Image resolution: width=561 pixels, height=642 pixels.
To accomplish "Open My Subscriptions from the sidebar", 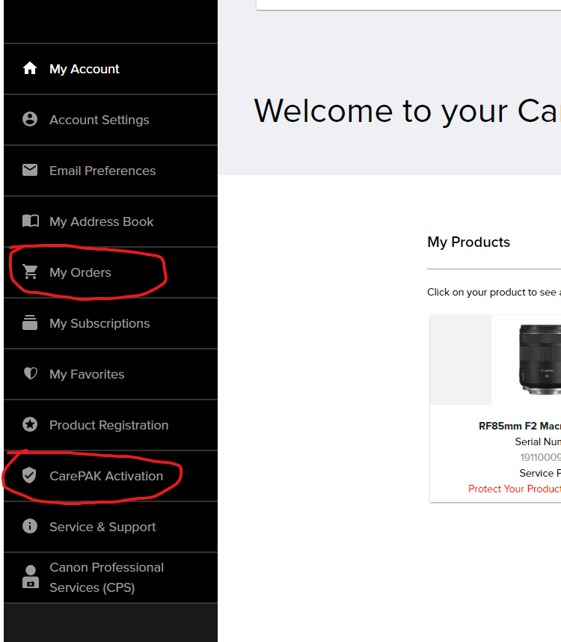I will pyautogui.click(x=99, y=323).
